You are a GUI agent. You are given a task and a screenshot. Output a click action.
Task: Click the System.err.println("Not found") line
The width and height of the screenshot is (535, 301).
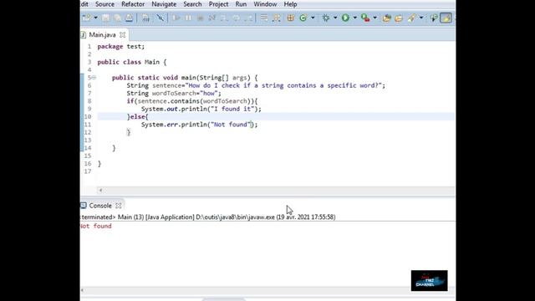tap(200, 125)
